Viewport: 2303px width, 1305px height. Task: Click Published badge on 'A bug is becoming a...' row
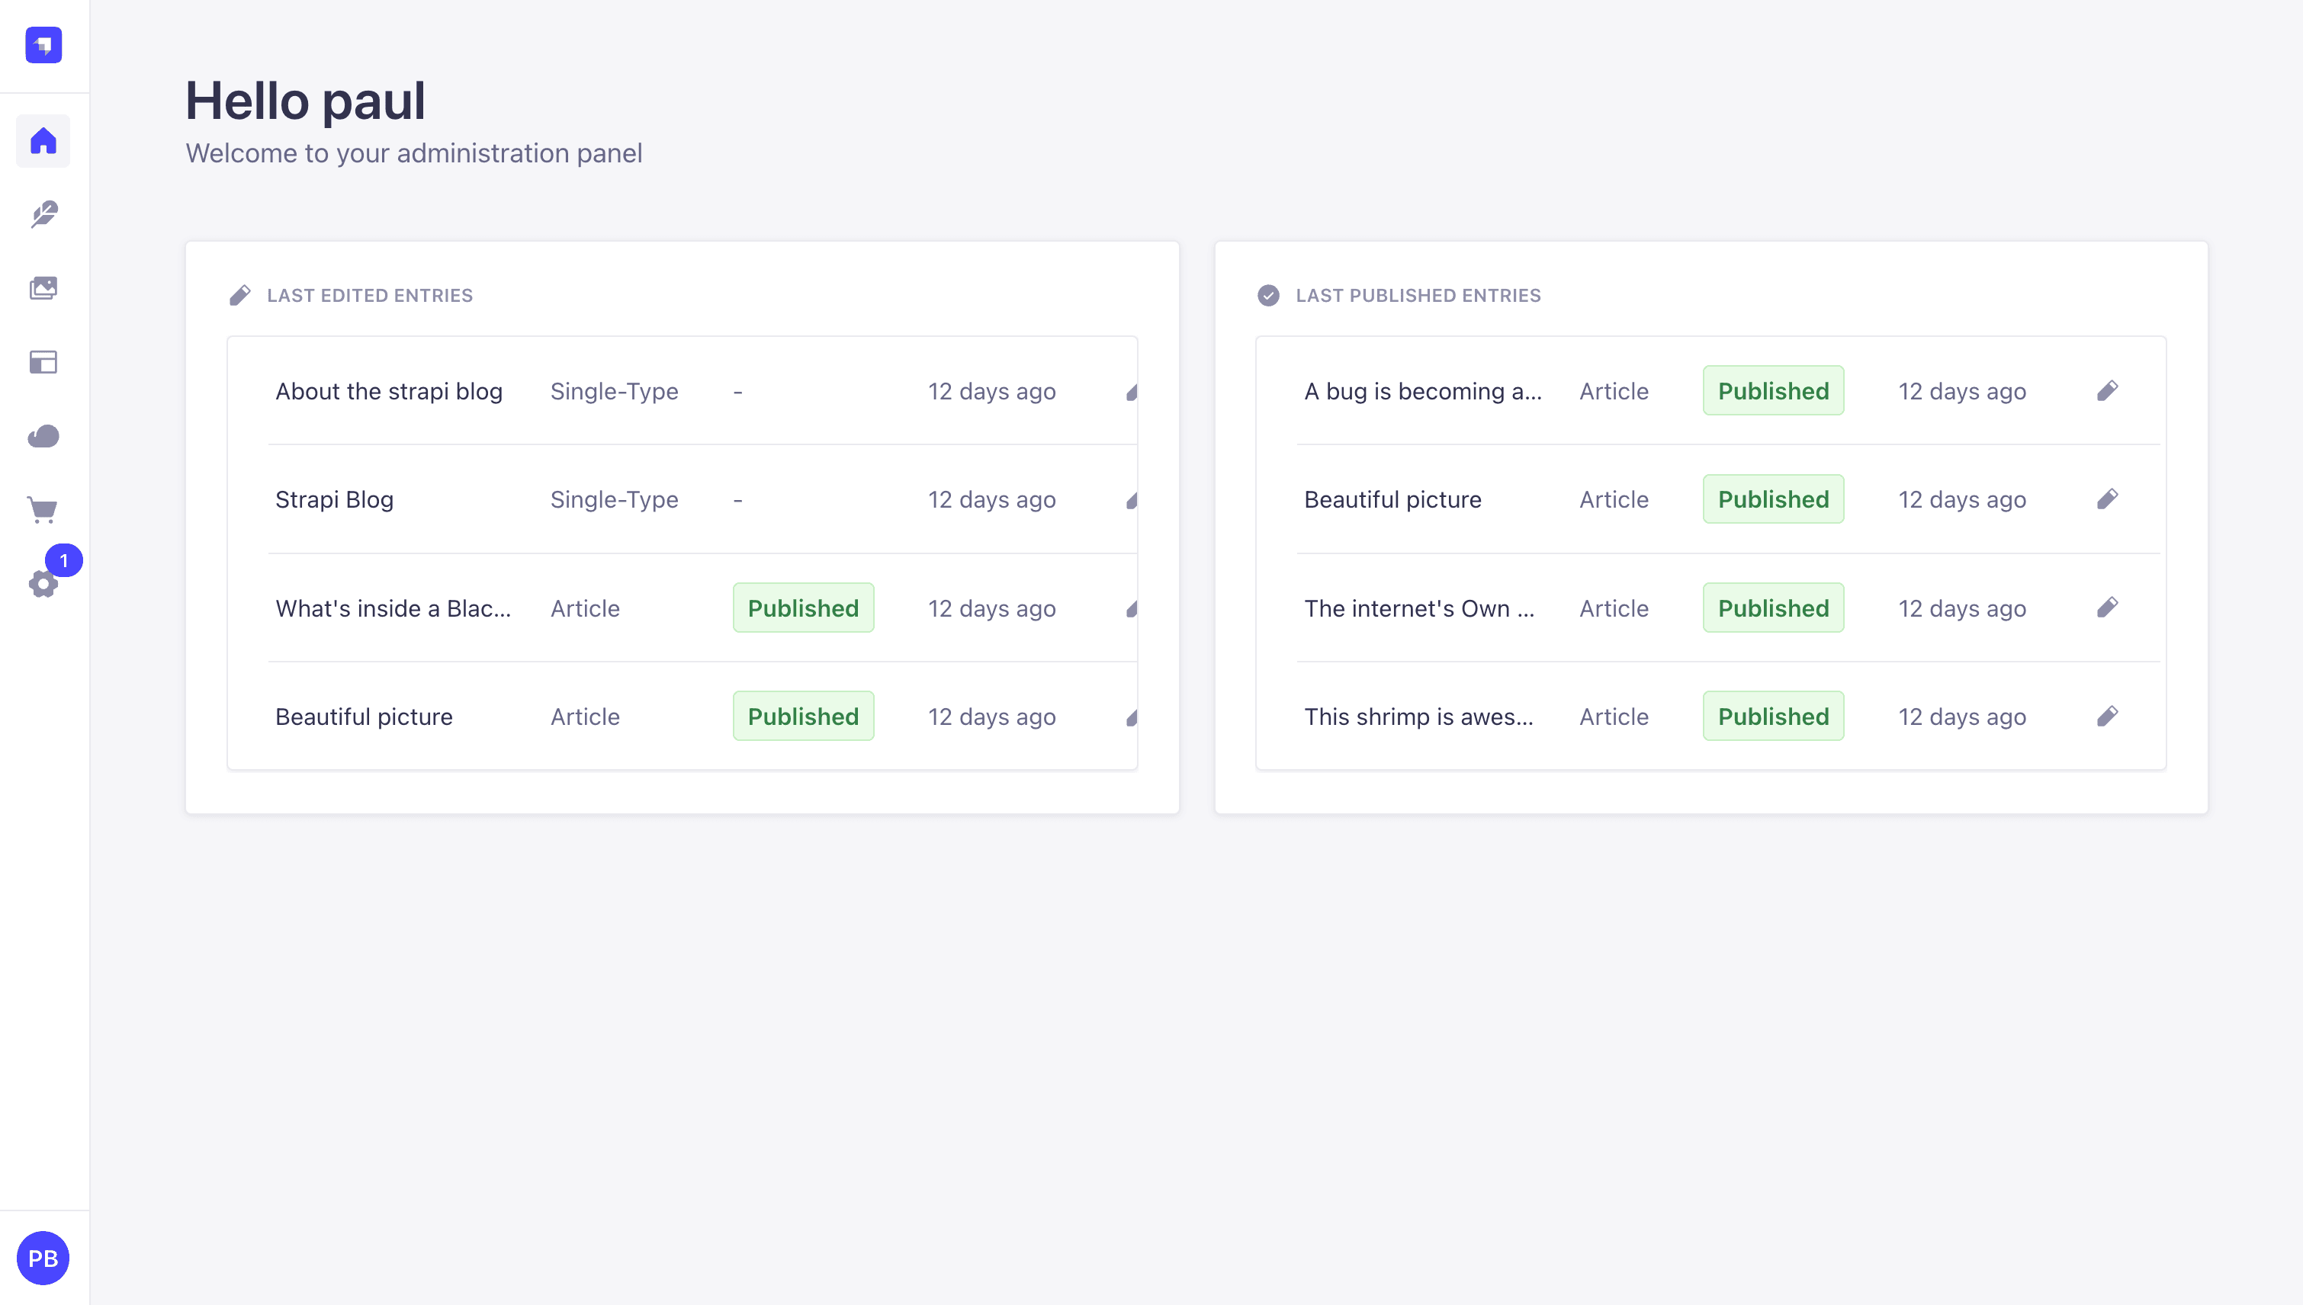coord(1773,391)
